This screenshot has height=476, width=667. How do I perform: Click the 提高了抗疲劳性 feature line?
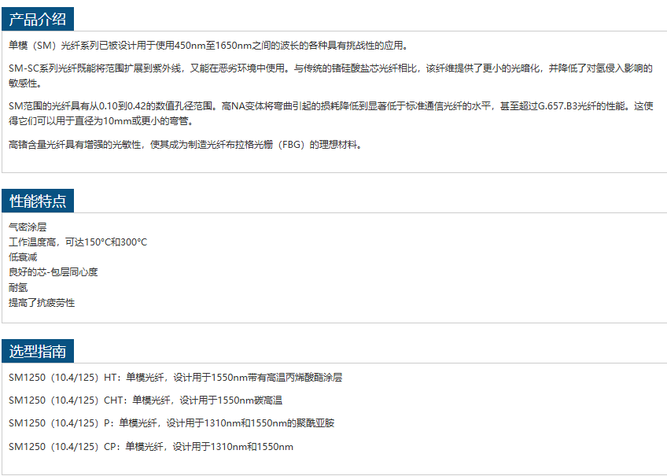[42, 303]
